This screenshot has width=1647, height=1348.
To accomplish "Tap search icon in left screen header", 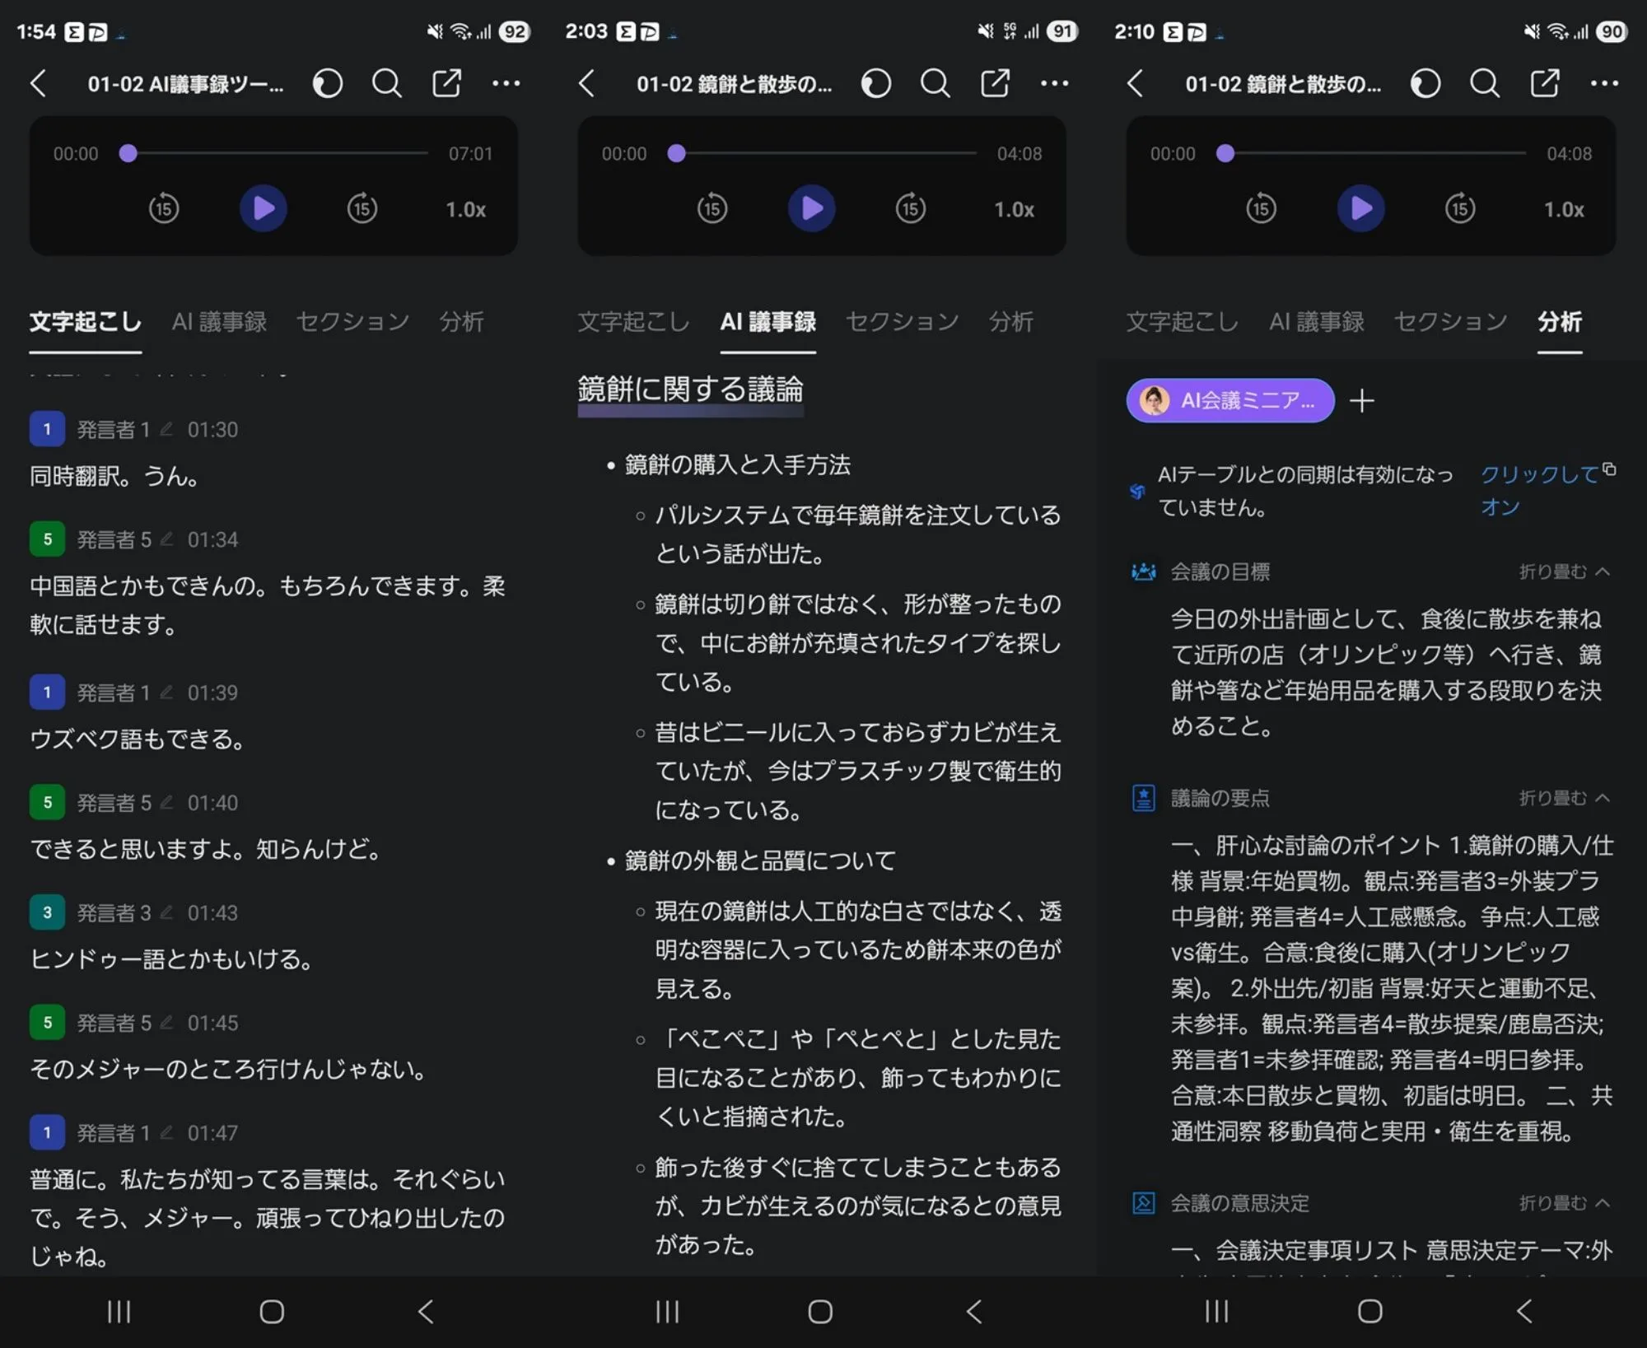I will pos(386,83).
